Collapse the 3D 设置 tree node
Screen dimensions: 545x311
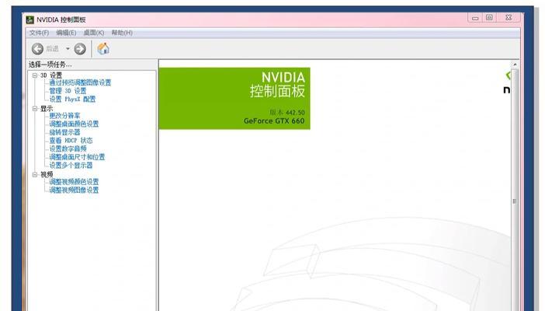[x=35, y=75]
